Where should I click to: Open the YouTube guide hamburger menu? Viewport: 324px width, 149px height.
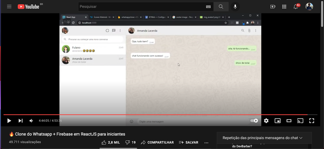point(9,7)
